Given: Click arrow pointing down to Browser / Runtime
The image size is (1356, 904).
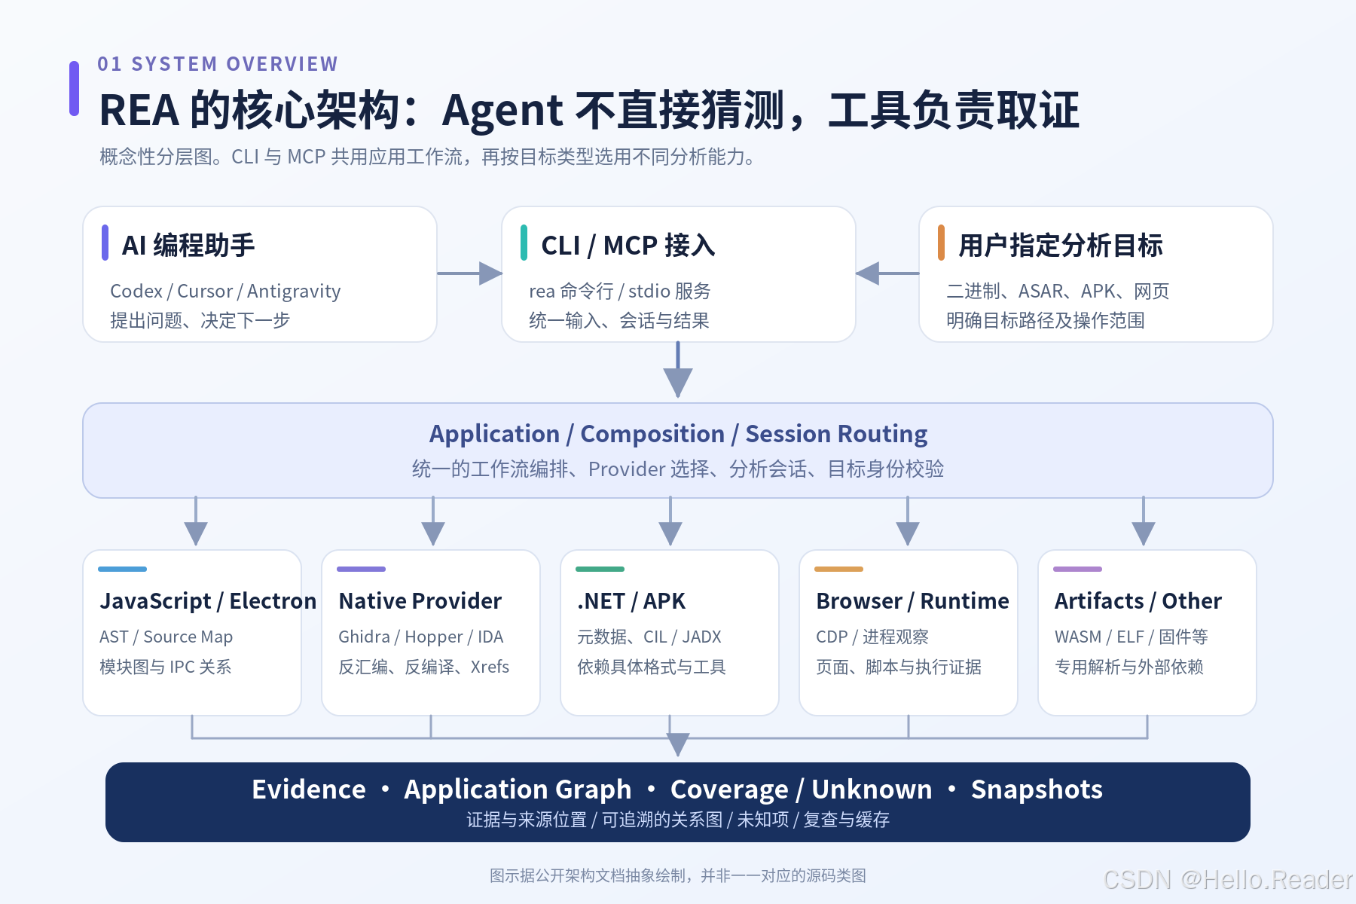Looking at the screenshot, I should pyautogui.click(x=908, y=521).
